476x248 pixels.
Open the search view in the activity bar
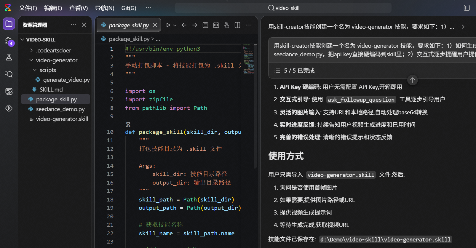(x=9, y=74)
